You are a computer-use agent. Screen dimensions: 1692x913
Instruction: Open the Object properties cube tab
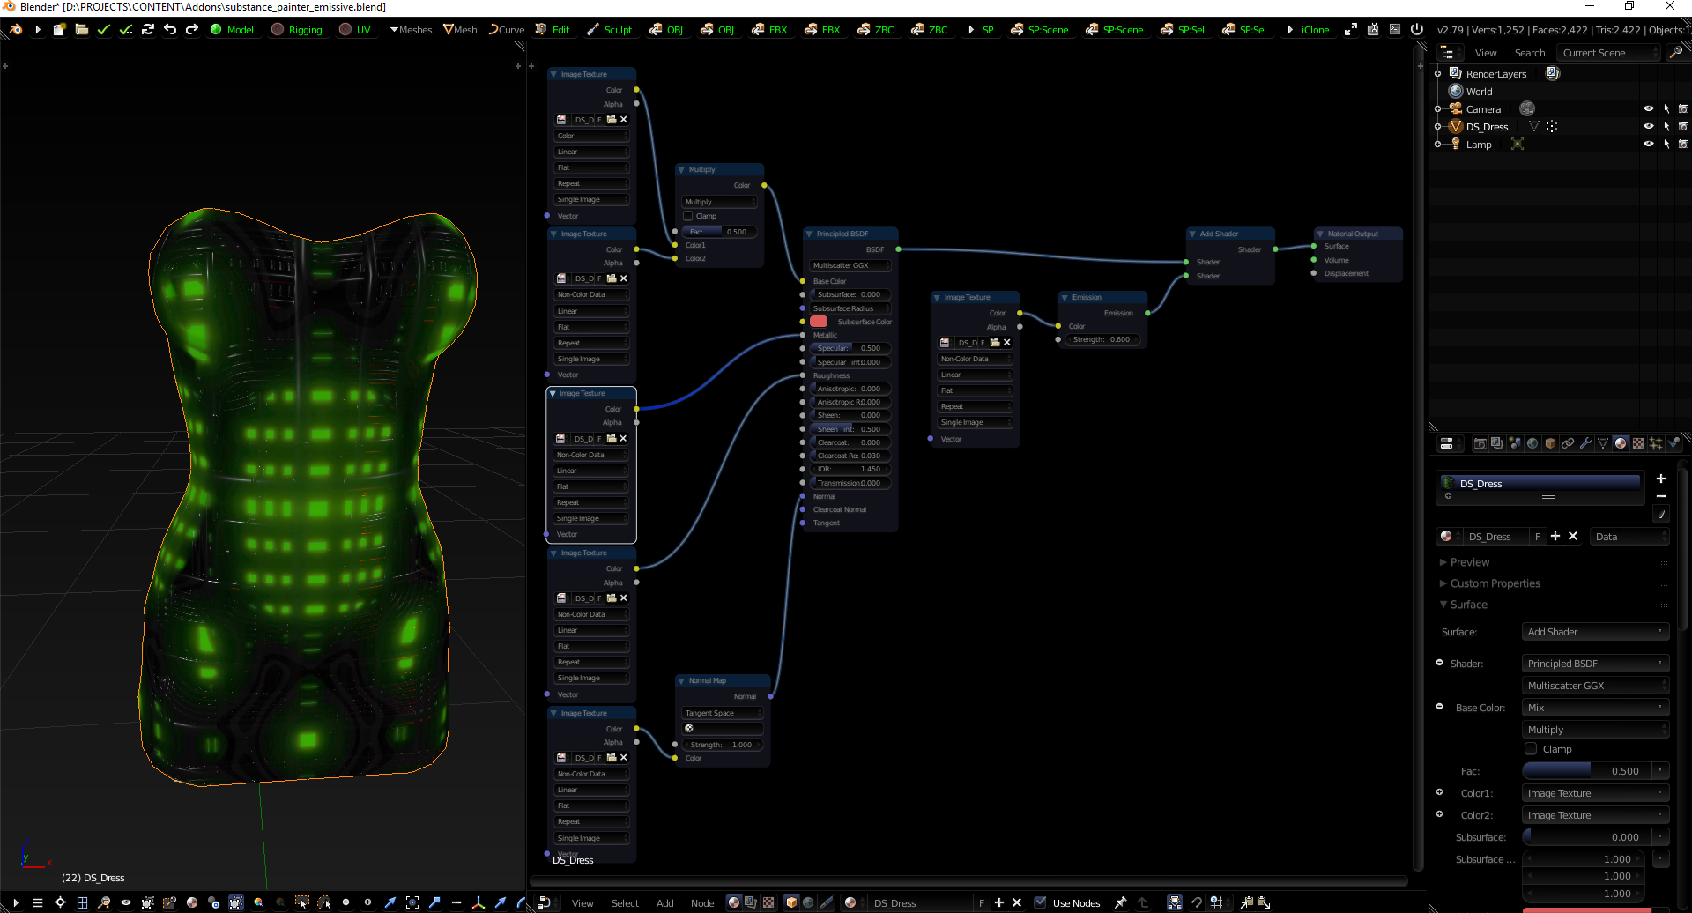1550,443
